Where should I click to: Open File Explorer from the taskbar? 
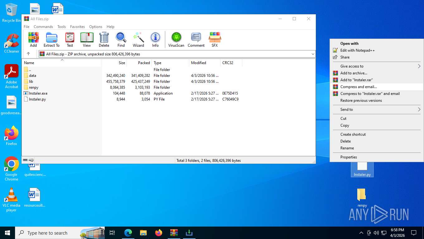pyautogui.click(x=143, y=233)
